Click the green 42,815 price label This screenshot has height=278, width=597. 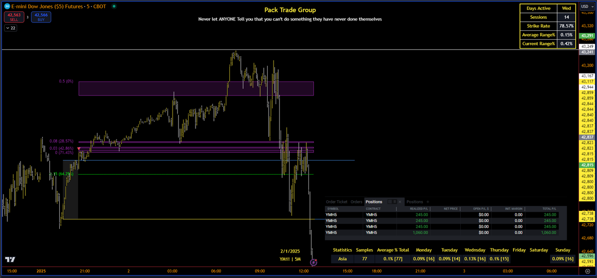coord(587,165)
